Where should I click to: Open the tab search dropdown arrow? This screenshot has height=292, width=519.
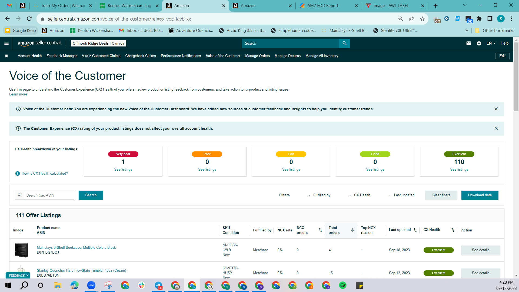[465, 5]
